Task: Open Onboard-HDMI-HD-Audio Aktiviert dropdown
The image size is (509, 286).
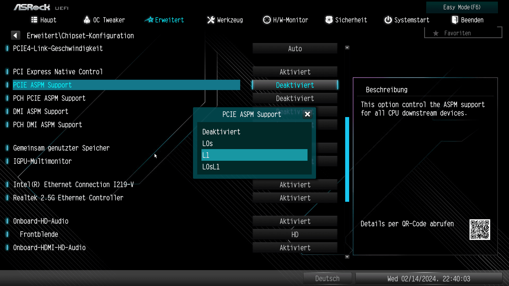Action: [295, 248]
